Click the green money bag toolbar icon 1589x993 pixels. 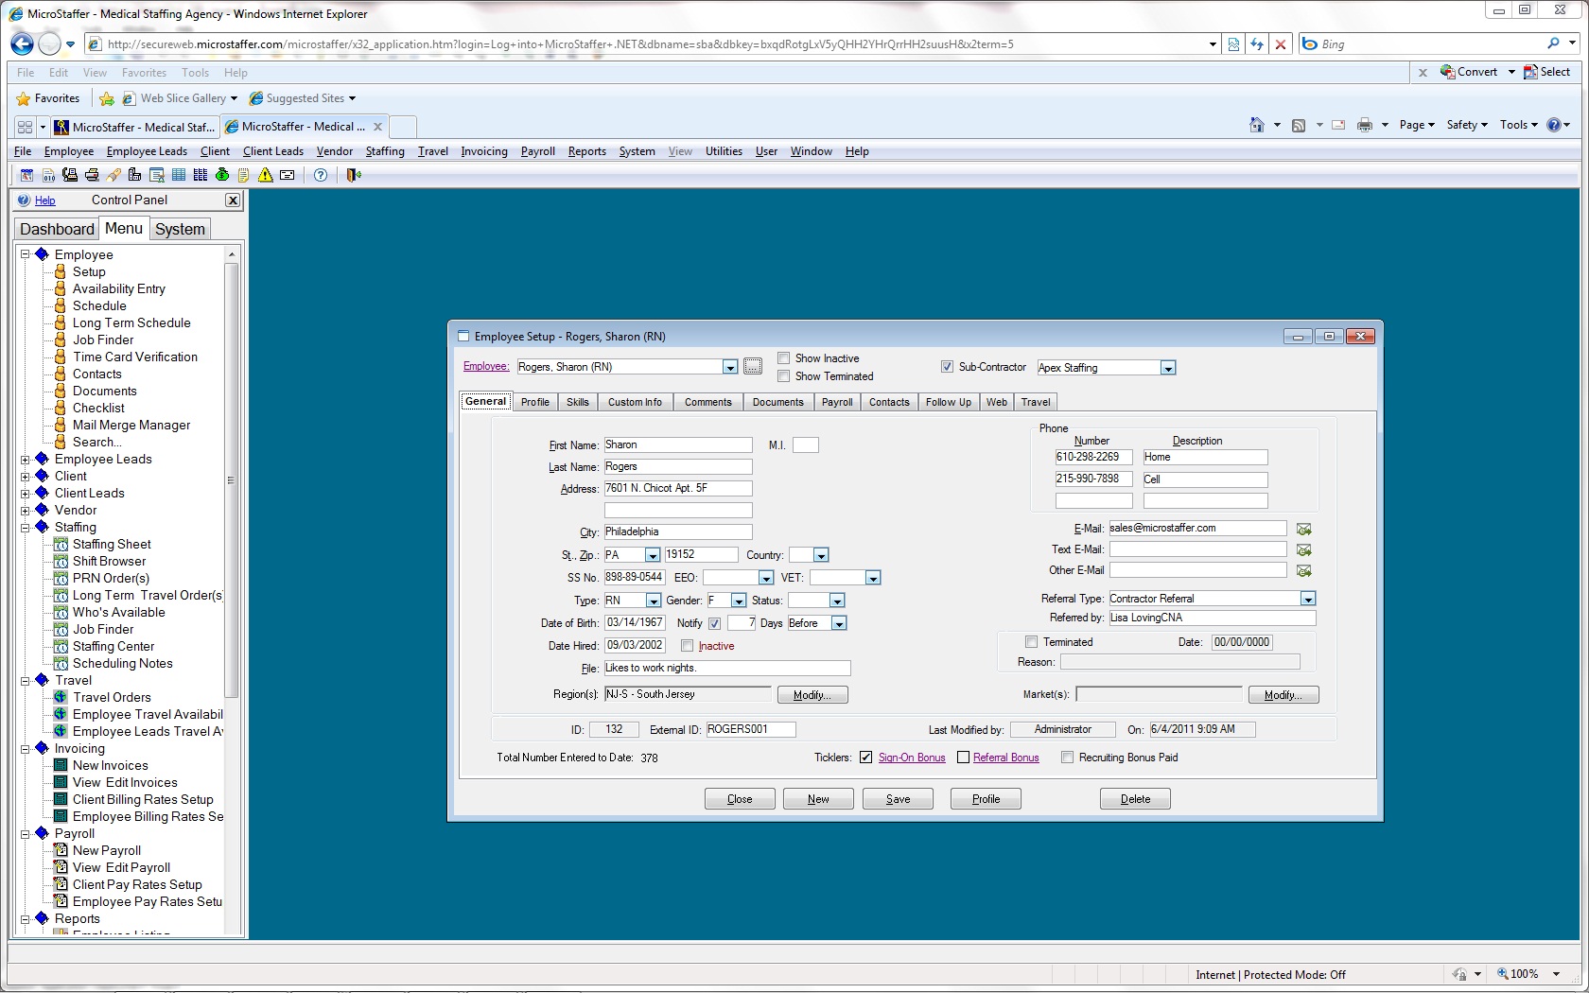pos(222,175)
